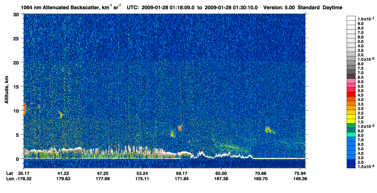Viewport: 377px width, 193px height.
Task: Click longitude value 175.11
Action: 142,179
